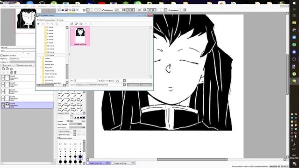Click the favorites star in save dialog

[38, 24]
